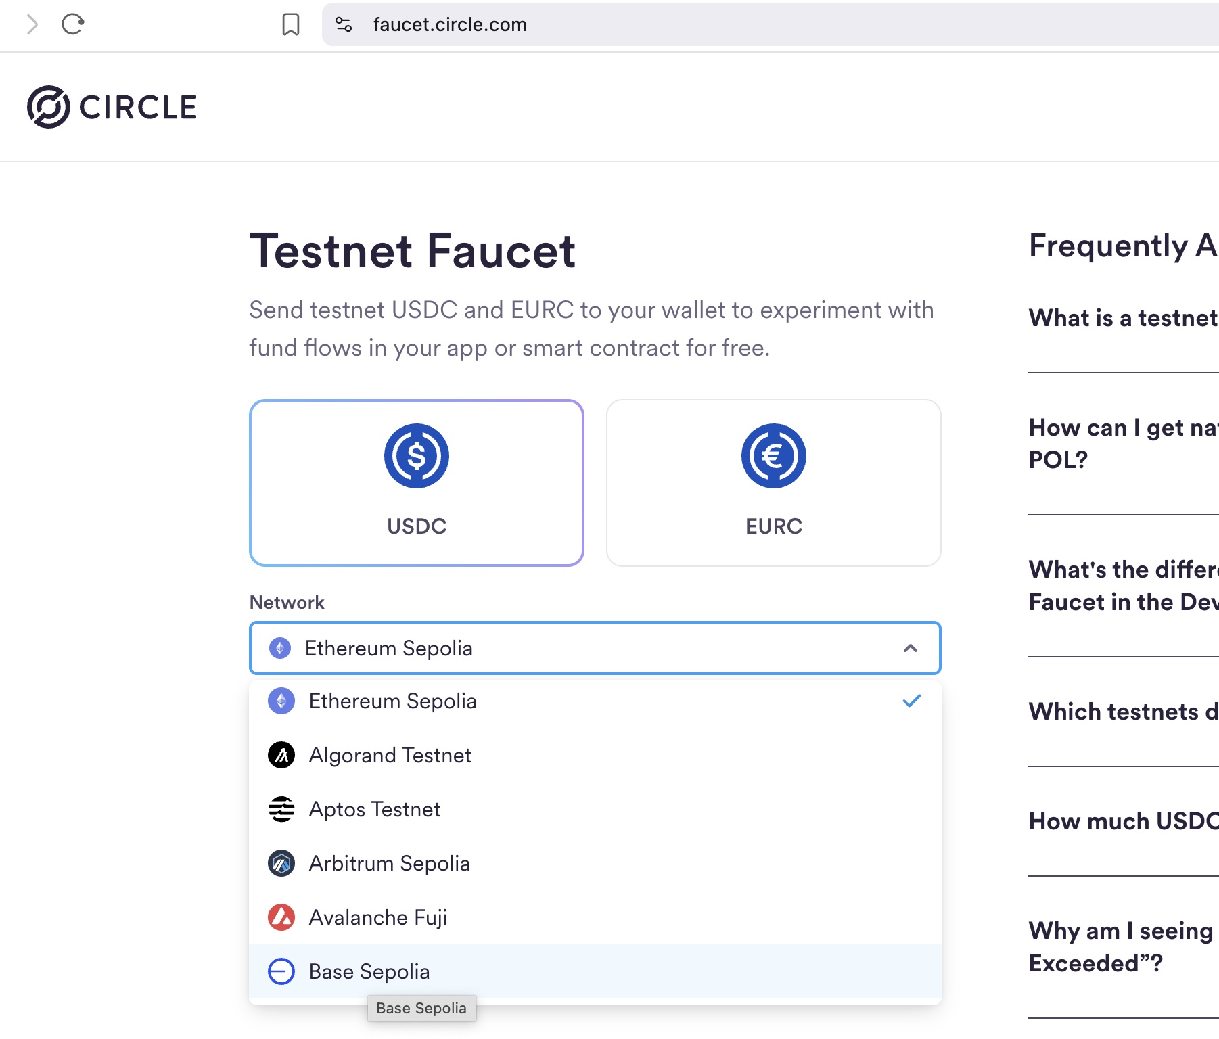The height and width of the screenshot is (1039, 1219).
Task: Select Arbitrum Sepolia in the dropdown
Action: pyautogui.click(x=389, y=863)
